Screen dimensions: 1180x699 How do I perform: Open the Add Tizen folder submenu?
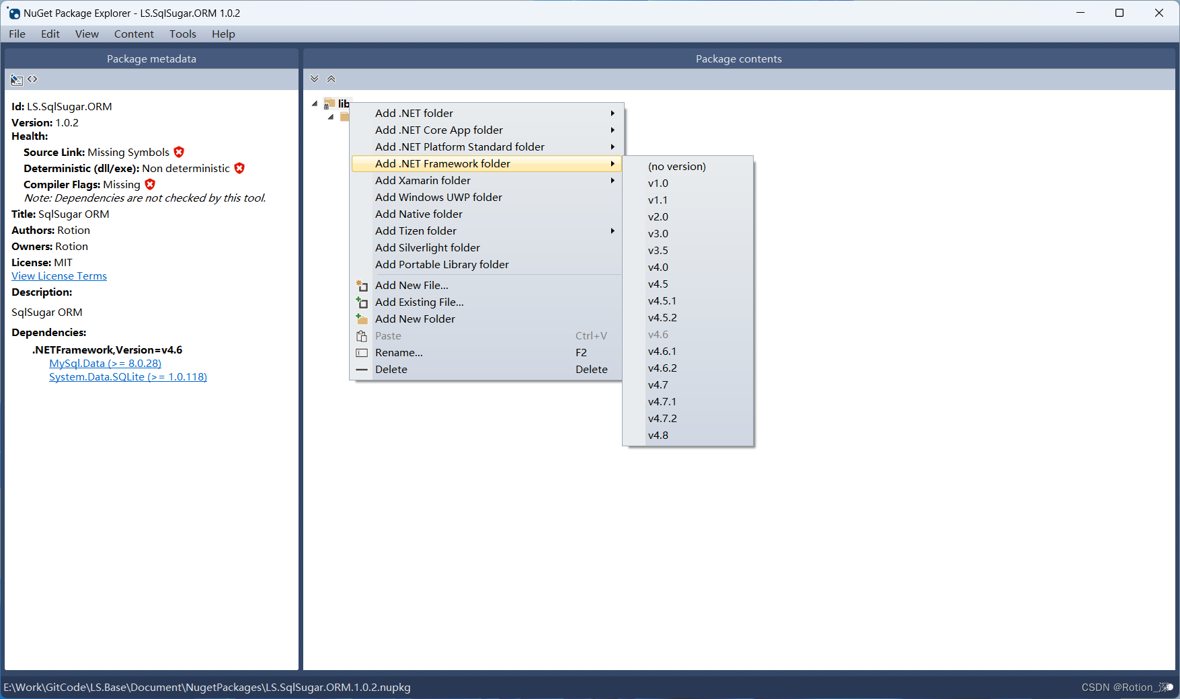[x=612, y=231]
